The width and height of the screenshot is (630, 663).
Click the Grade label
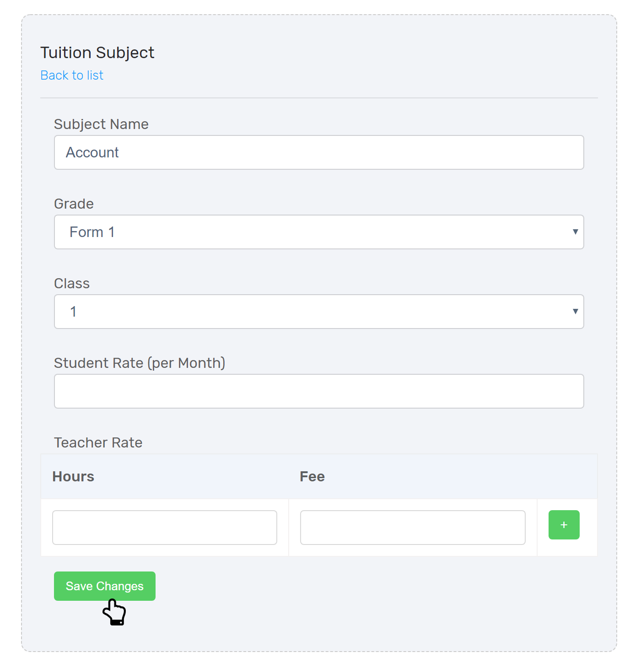click(x=74, y=204)
